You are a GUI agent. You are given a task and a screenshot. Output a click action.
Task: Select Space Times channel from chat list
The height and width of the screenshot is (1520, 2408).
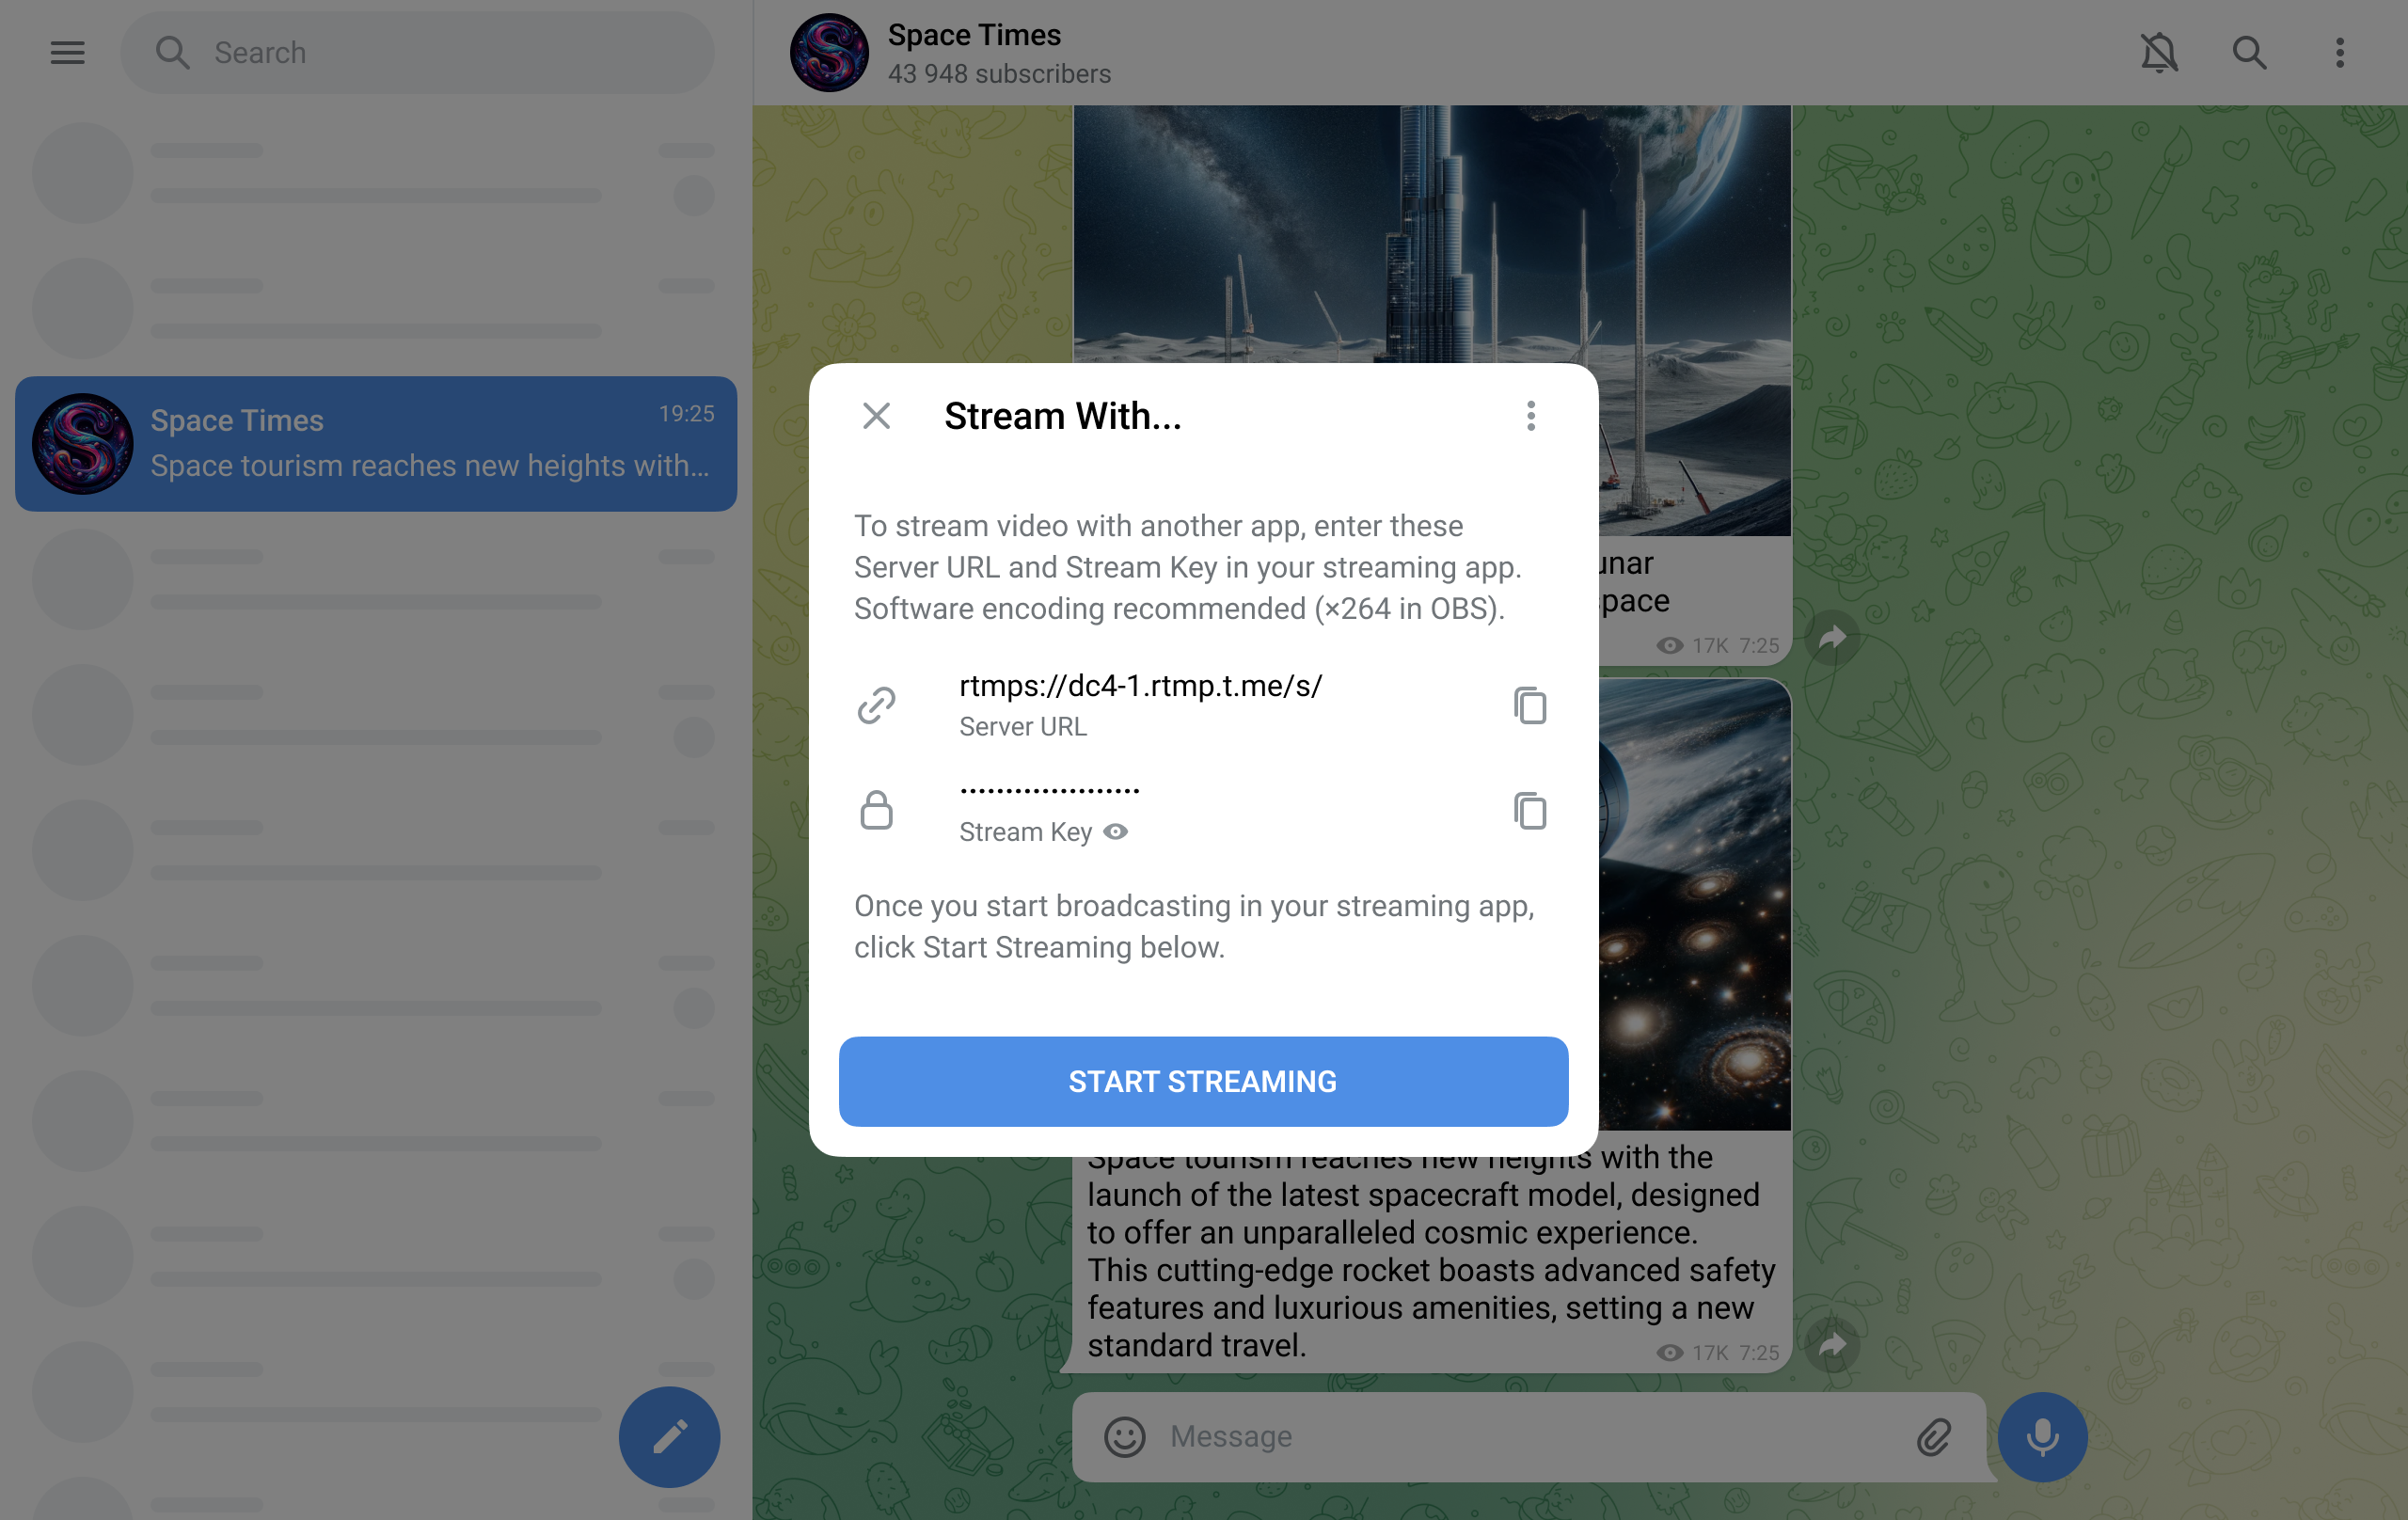pyautogui.click(x=374, y=443)
